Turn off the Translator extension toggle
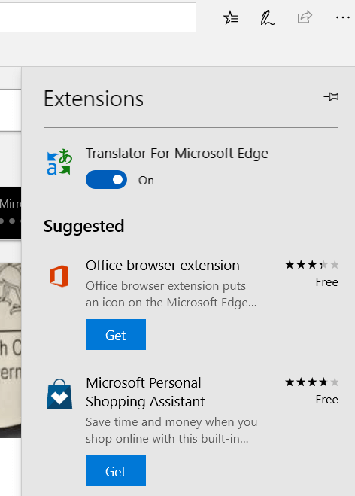 pos(107,180)
